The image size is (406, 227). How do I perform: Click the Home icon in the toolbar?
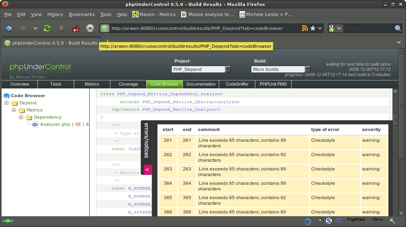point(75,28)
